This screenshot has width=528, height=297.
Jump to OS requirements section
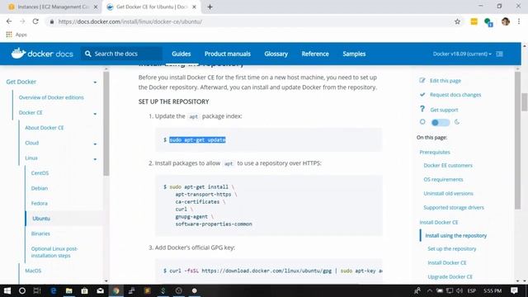coord(443,180)
